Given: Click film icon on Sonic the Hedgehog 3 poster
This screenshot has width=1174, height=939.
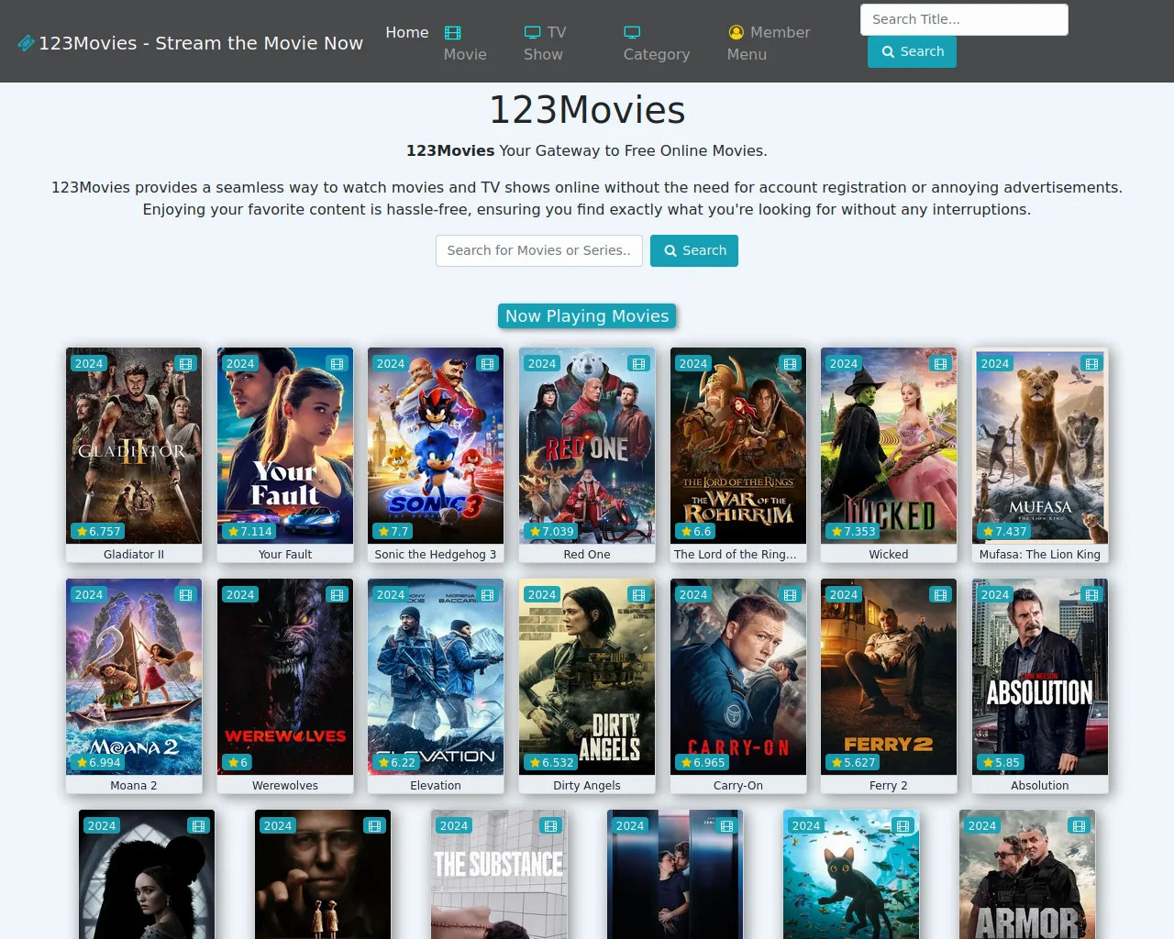Looking at the screenshot, I should tap(488, 364).
